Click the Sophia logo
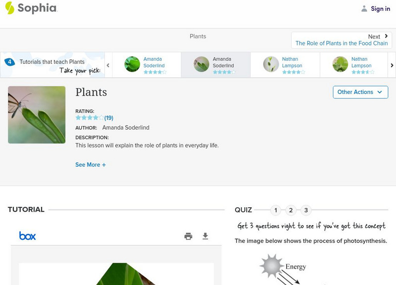The height and width of the screenshot is (285, 396). coord(31,8)
